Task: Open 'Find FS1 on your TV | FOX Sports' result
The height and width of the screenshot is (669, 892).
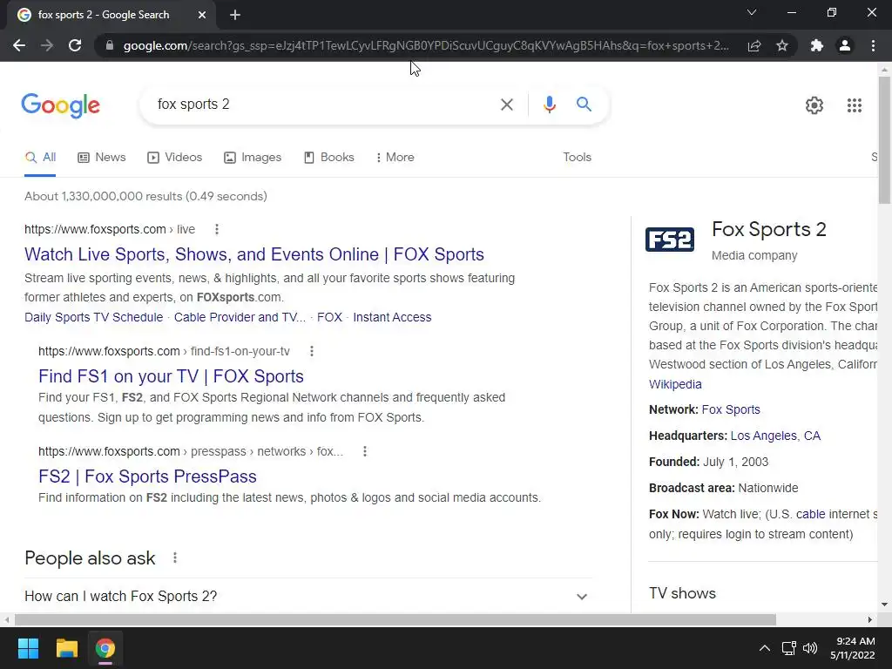Action: coord(172,376)
